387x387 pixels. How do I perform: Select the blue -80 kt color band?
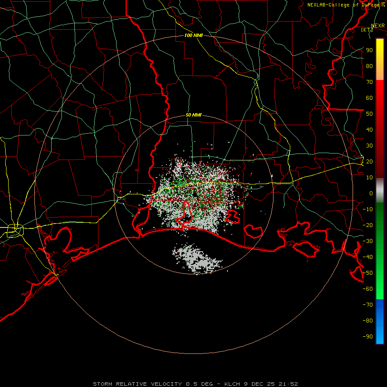[380, 320]
